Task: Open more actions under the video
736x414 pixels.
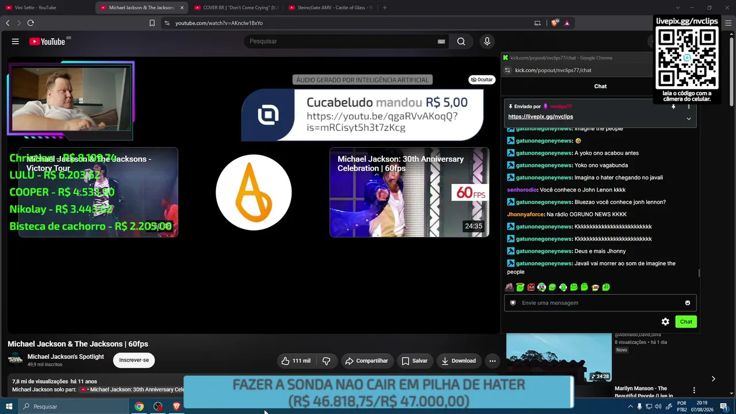Action: coord(492,361)
